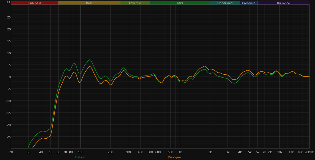Viewport: 315px width, 160px height.
Task: Select the Upper mid frequency band
Action: click(225, 3)
